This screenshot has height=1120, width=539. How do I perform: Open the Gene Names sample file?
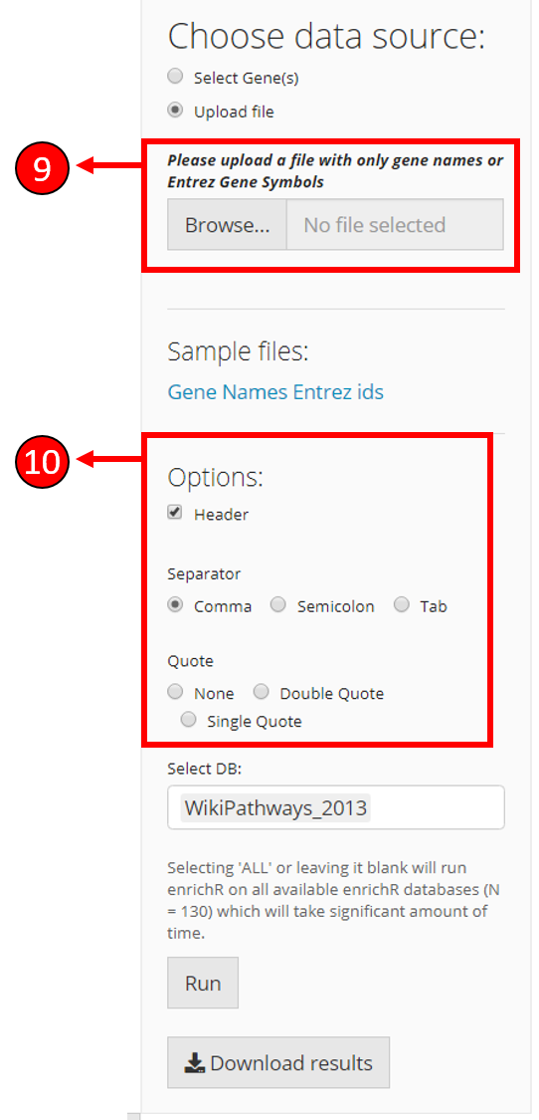pyautogui.click(x=219, y=391)
